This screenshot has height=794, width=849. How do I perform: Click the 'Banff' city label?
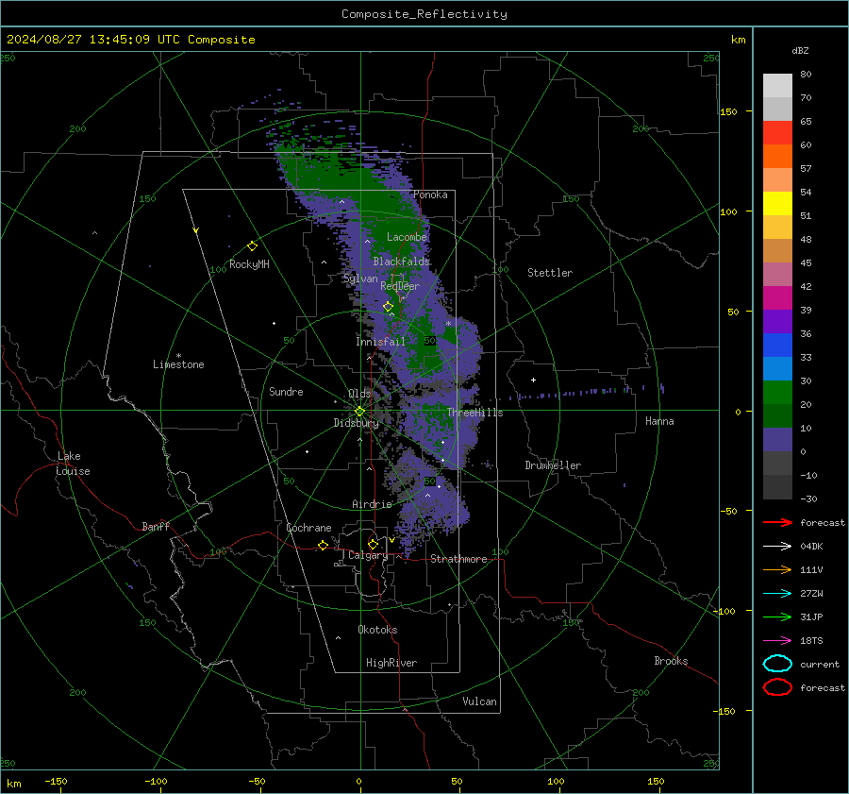pos(156,526)
